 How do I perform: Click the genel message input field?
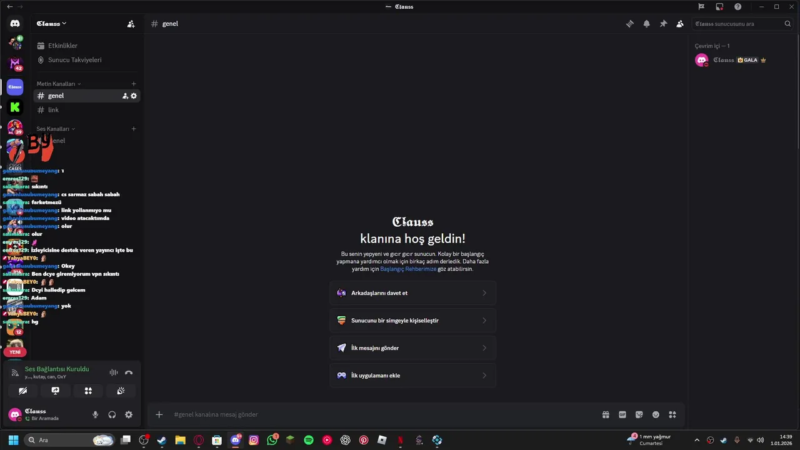pos(381,414)
